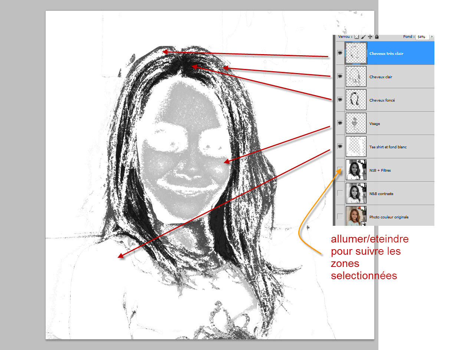Select the Tee shirt et fond blanc layer
Viewport: 460px width, 350px height.
(388, 147)
